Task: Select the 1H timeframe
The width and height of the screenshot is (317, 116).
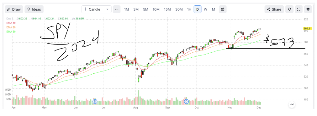Action: (x=189, y=9)
